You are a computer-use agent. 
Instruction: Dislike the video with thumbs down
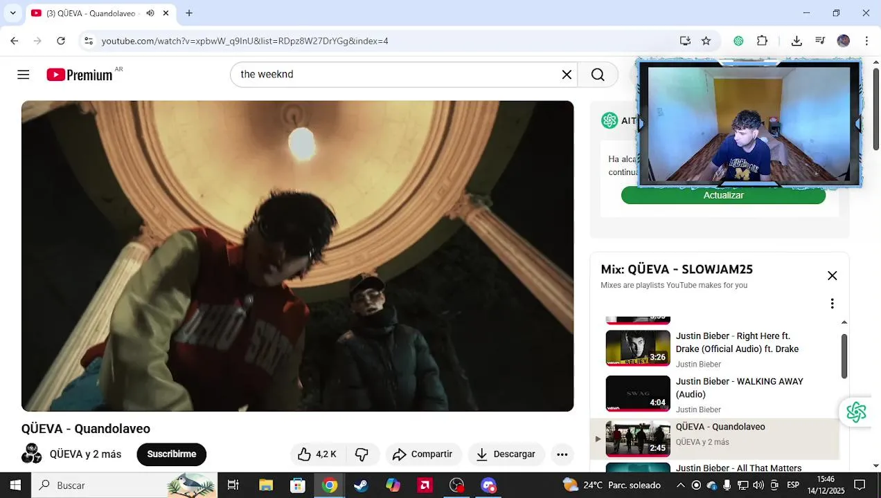(x=362, y=454)
